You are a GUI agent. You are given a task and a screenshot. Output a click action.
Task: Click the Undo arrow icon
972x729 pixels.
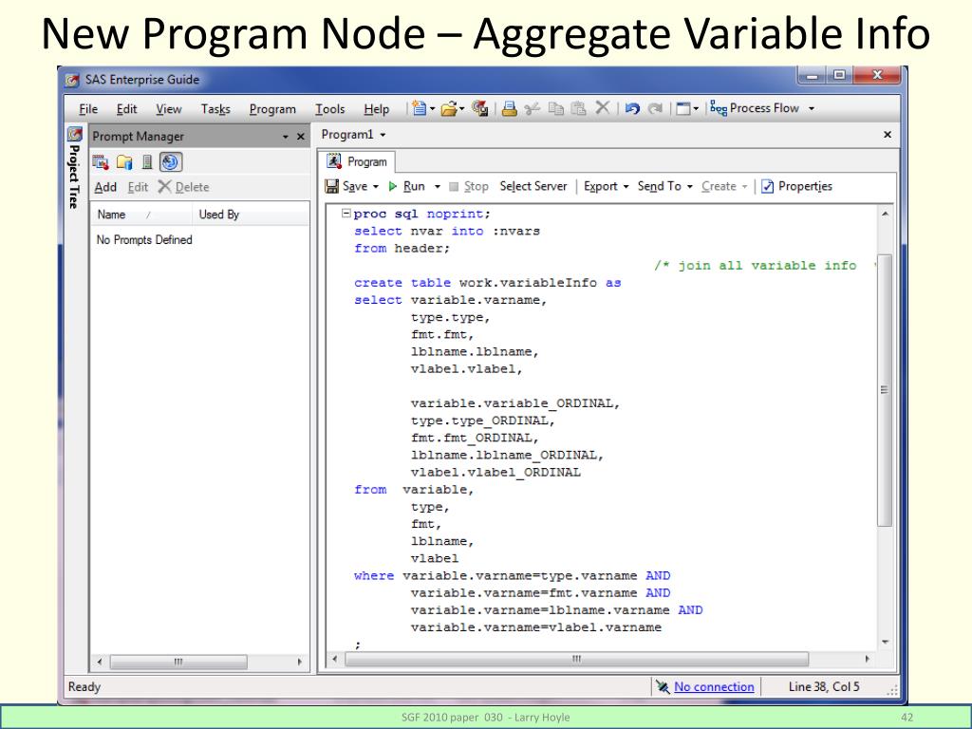[x=632, y=108]
